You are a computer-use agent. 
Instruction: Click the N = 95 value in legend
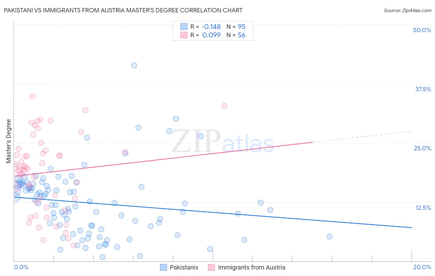click(236, 27)
